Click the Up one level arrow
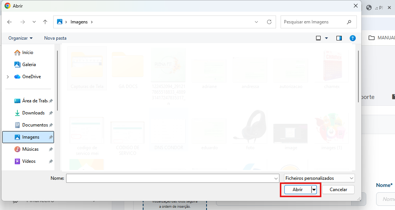 coord(45,22)
